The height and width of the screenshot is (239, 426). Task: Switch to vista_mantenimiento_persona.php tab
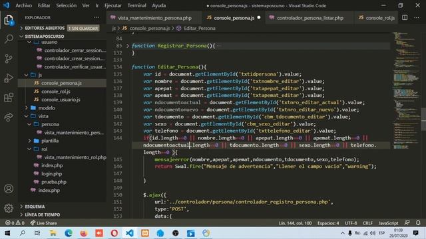154,18
